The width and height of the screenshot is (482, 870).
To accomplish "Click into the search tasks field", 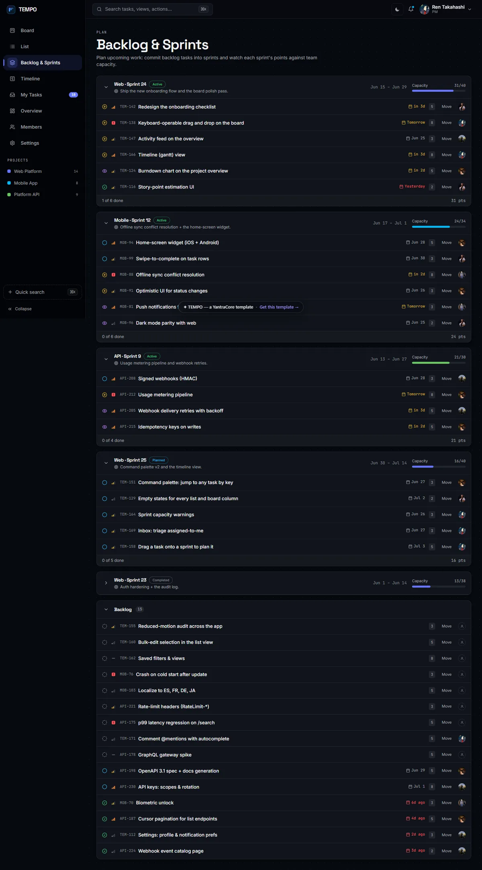I will [x=153, y=9].
